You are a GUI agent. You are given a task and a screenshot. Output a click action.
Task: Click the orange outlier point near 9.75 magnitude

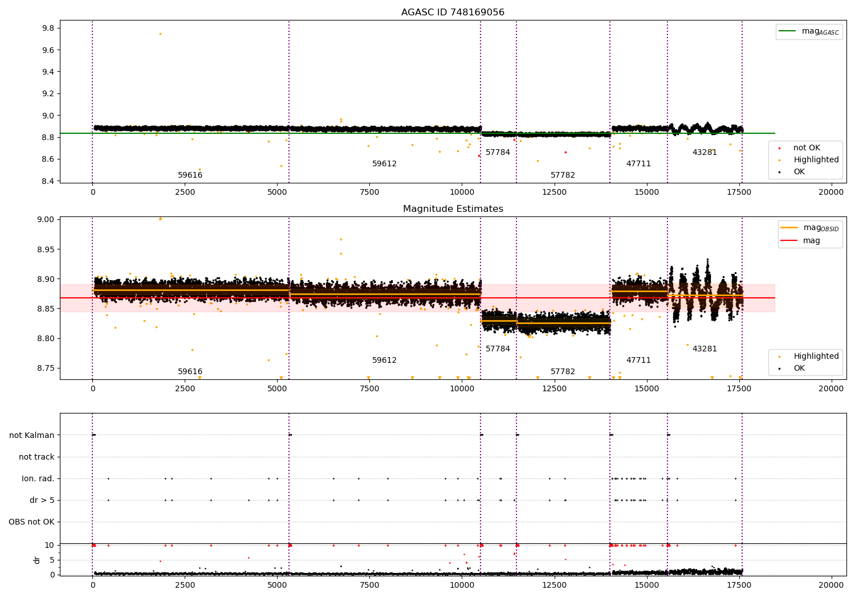[x=160, y=34]
